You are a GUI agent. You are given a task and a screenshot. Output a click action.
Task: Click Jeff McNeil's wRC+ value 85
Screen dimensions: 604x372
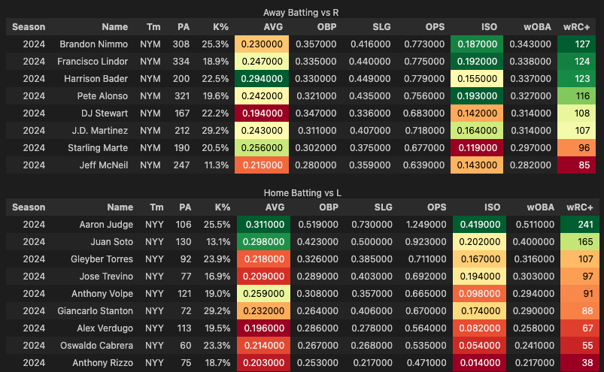point(577,165)
